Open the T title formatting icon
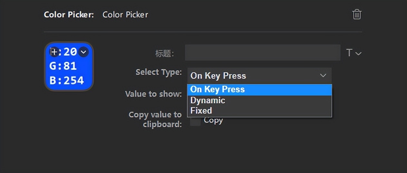407x173 pixels. (349, 53)
